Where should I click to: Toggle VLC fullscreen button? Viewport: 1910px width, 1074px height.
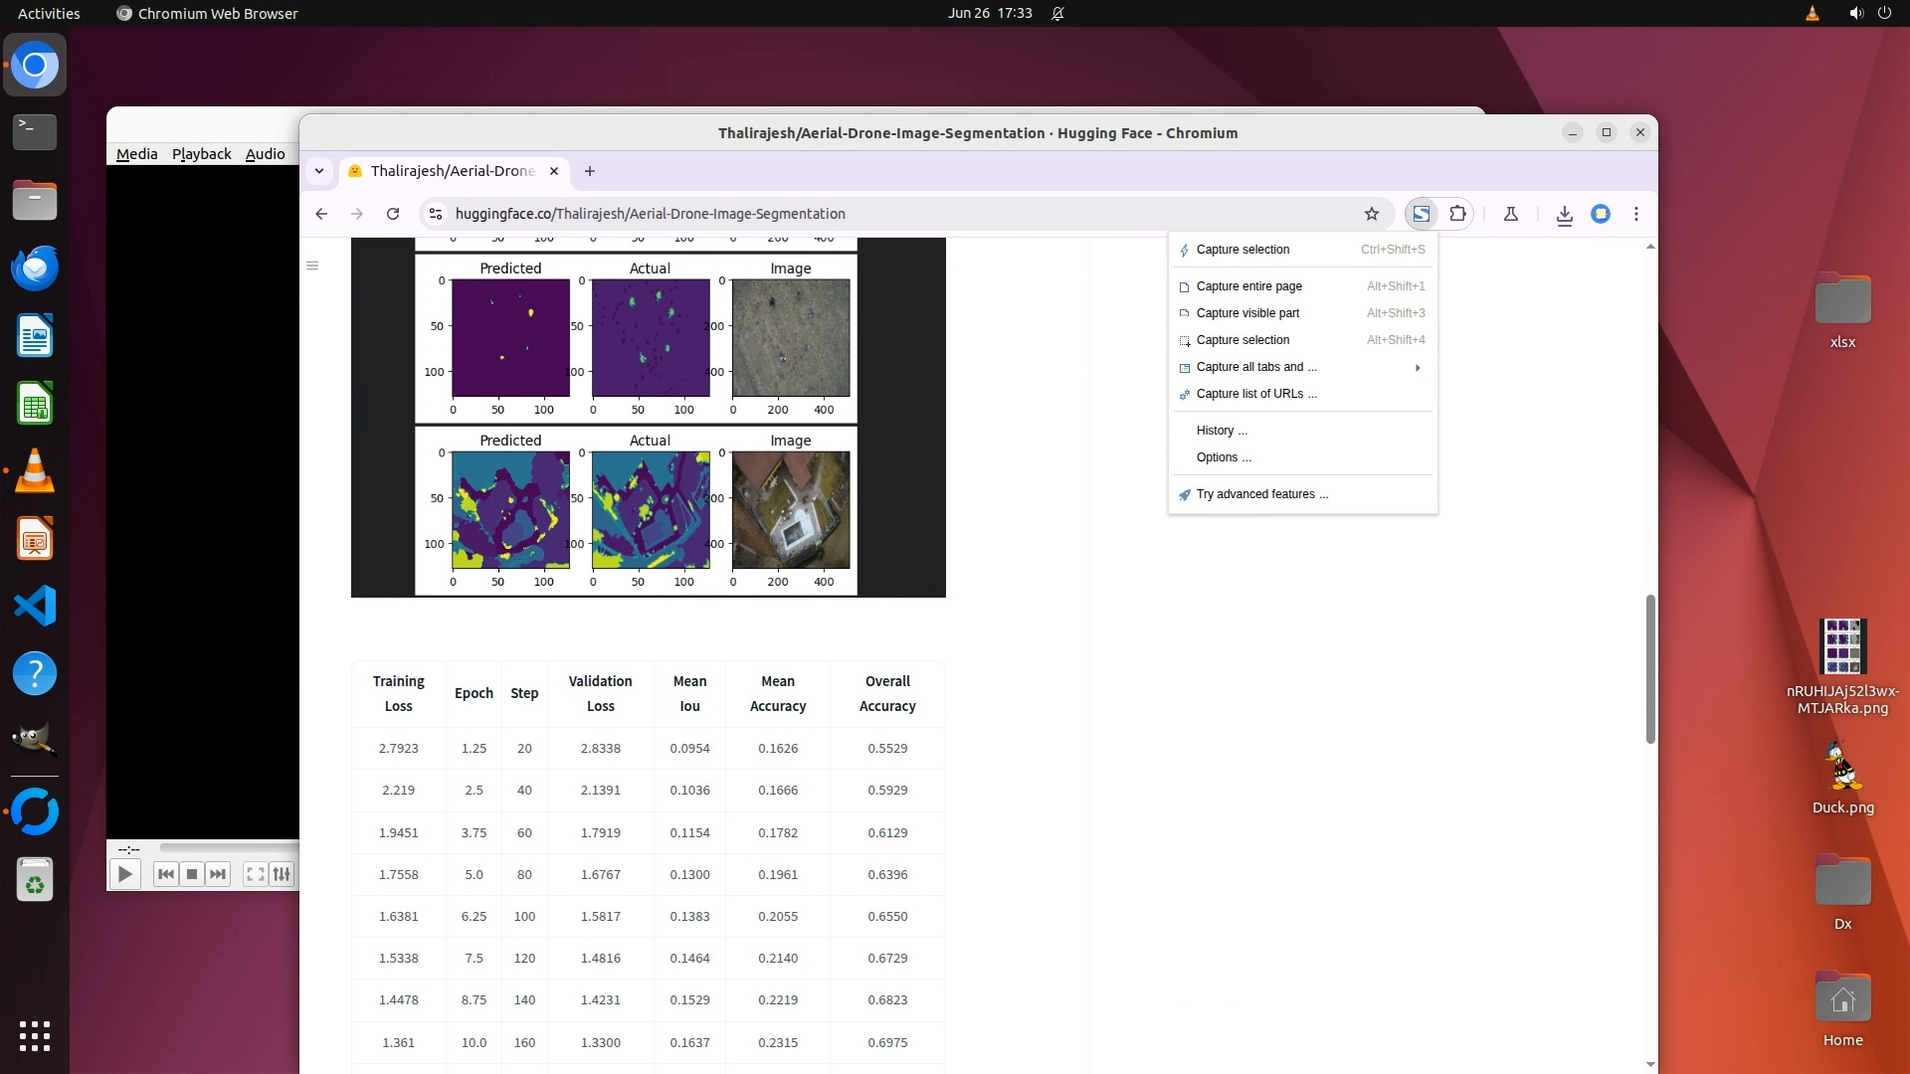(x=255, y=874)
